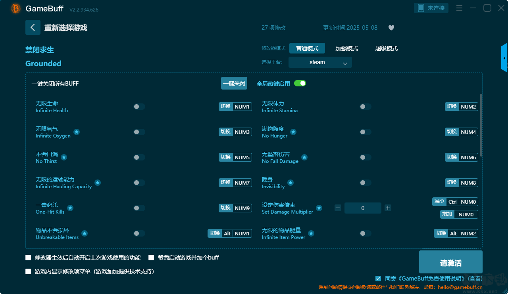The width and height of the screenshot is (508, 294).
Task: Enable Infinite Item Power toggle
Action: [x=366, y=233]
